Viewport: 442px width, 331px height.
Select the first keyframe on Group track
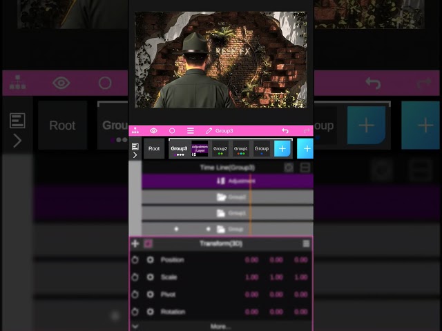point(176,229)
